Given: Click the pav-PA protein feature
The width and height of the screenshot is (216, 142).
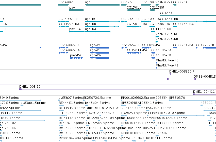Looking at the screenshot, I should click(76, 58).
